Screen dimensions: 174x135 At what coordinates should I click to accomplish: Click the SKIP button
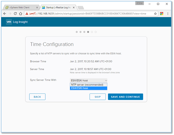tap(98, 97)
